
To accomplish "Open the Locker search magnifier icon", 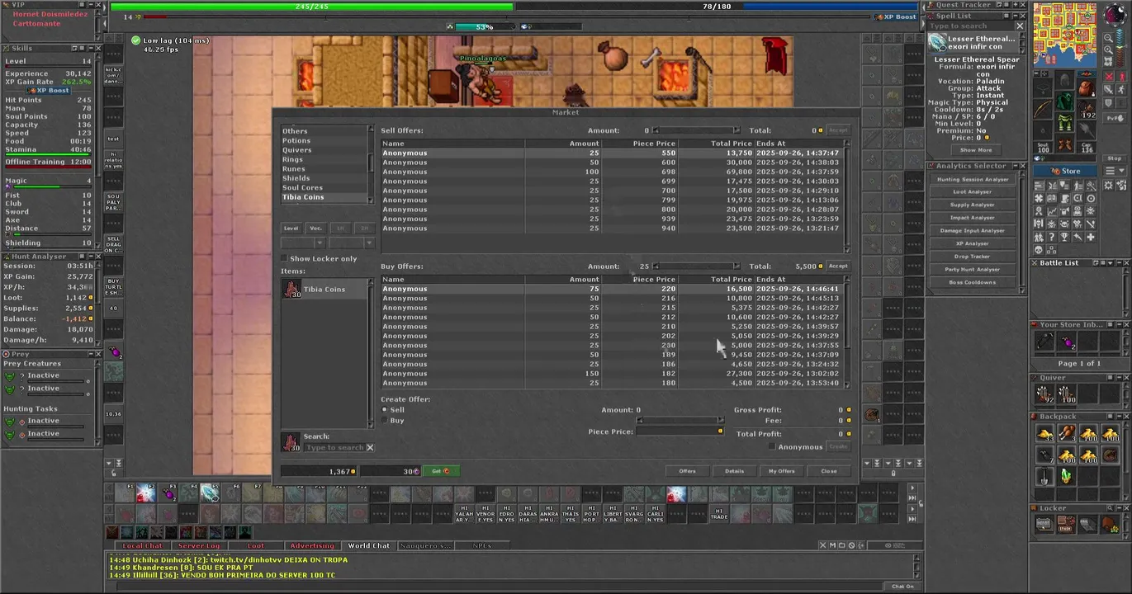I will click(x=1110, y=508).
